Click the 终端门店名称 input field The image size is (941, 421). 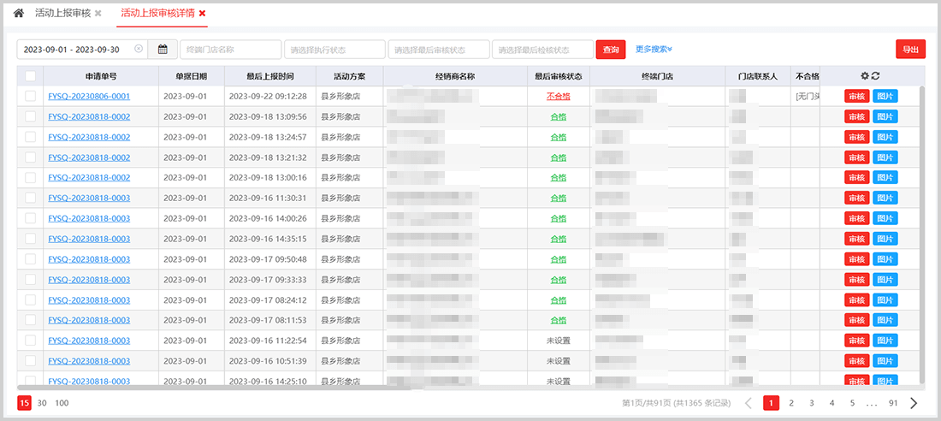pyautogui.click(x=230, y=50)
